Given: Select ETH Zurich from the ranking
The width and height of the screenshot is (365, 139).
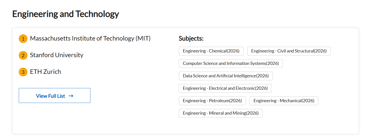Looking at the screenshot, I should [45, 72].
